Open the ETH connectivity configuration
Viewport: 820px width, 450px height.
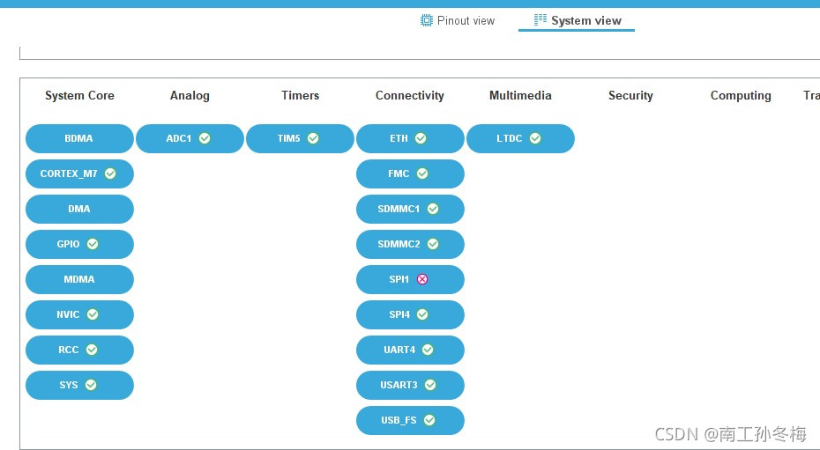410,138
